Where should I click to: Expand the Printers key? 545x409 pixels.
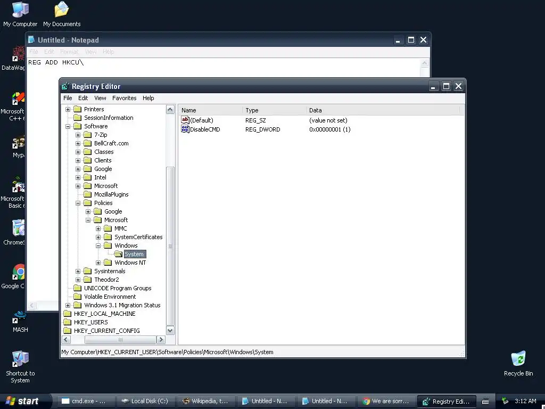pos(68,109)
